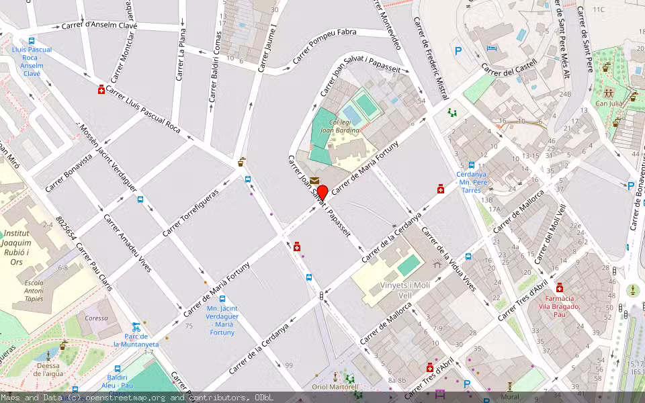Screen dimensions: 645x403
Task: Click the pharmacy cross on Carrer Lluís Pascual Roca
Action: click(x=101, y=90)
